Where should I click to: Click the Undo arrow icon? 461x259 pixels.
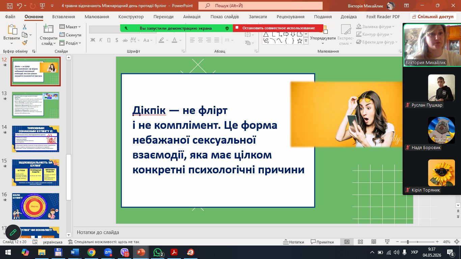click(x=20, y=6)
